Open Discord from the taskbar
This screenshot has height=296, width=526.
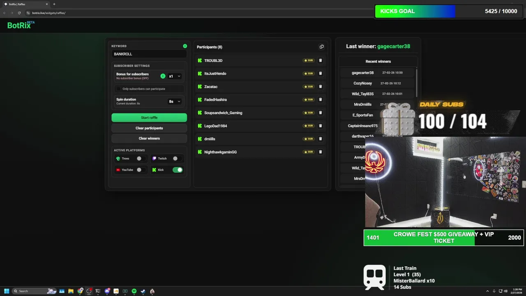pos(107,291)
